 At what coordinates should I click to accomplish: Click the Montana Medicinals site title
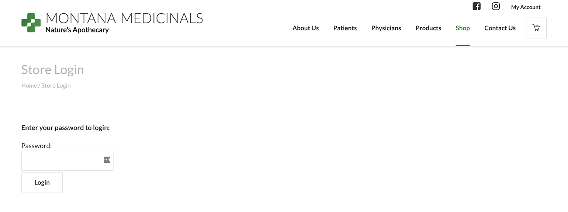(x=124, y=18)
